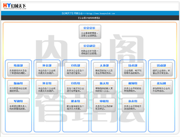Click description text 负责见习会员的审核及转正
Image resolution: width=180 pixels, height=137 pixels.
click(104, 108)
